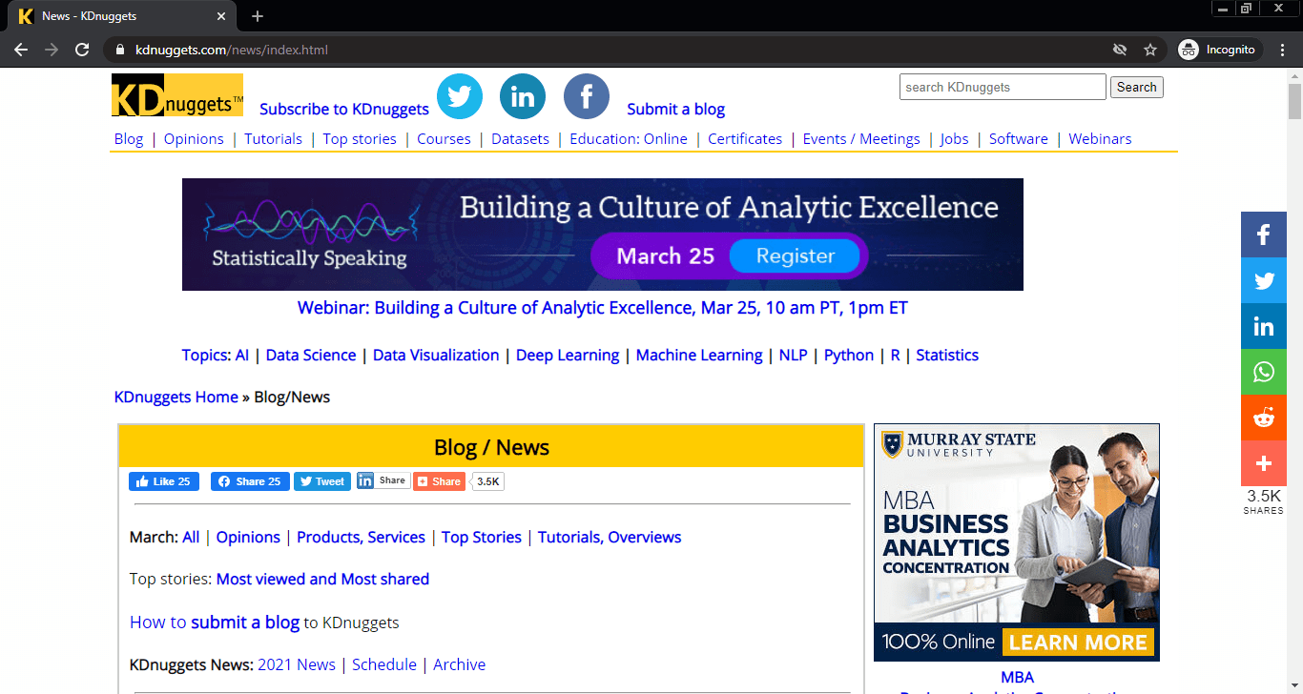Open the Webinars navigation item
The width and height of the screenshot is (1303, 694).
tap(1100, 138)
